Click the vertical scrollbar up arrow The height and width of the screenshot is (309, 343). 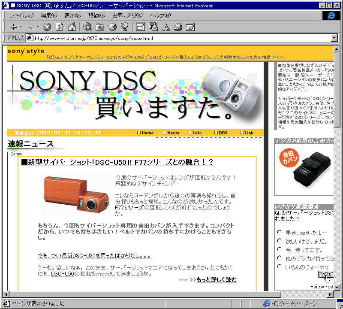pos(337,49)
